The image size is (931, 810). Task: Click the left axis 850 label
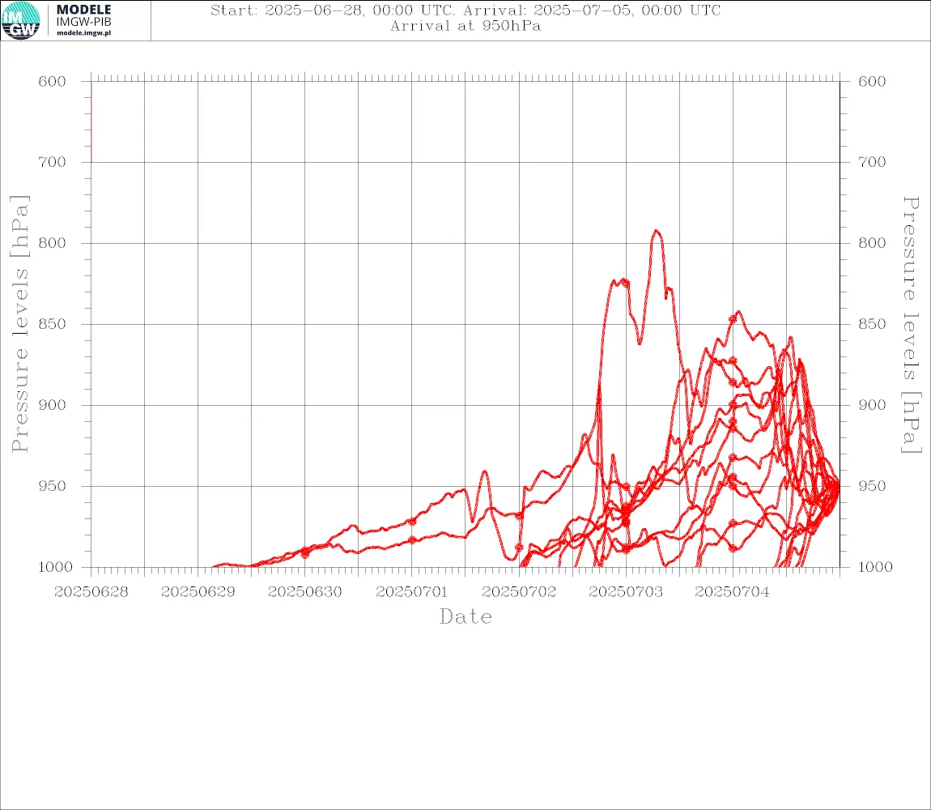click(x=53, y=325)
